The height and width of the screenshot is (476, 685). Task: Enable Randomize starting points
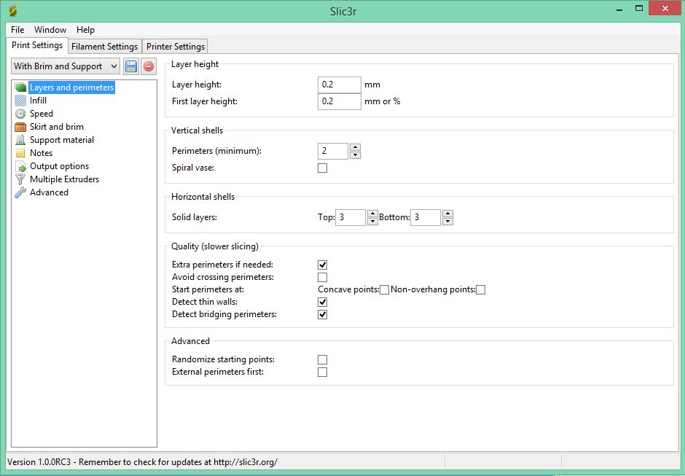pyautogui.click(x=323, y=360)
